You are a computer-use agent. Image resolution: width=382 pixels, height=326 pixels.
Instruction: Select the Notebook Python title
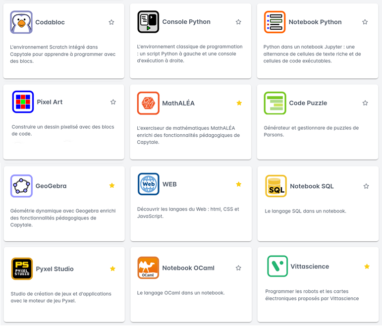(x=315, y=22)
